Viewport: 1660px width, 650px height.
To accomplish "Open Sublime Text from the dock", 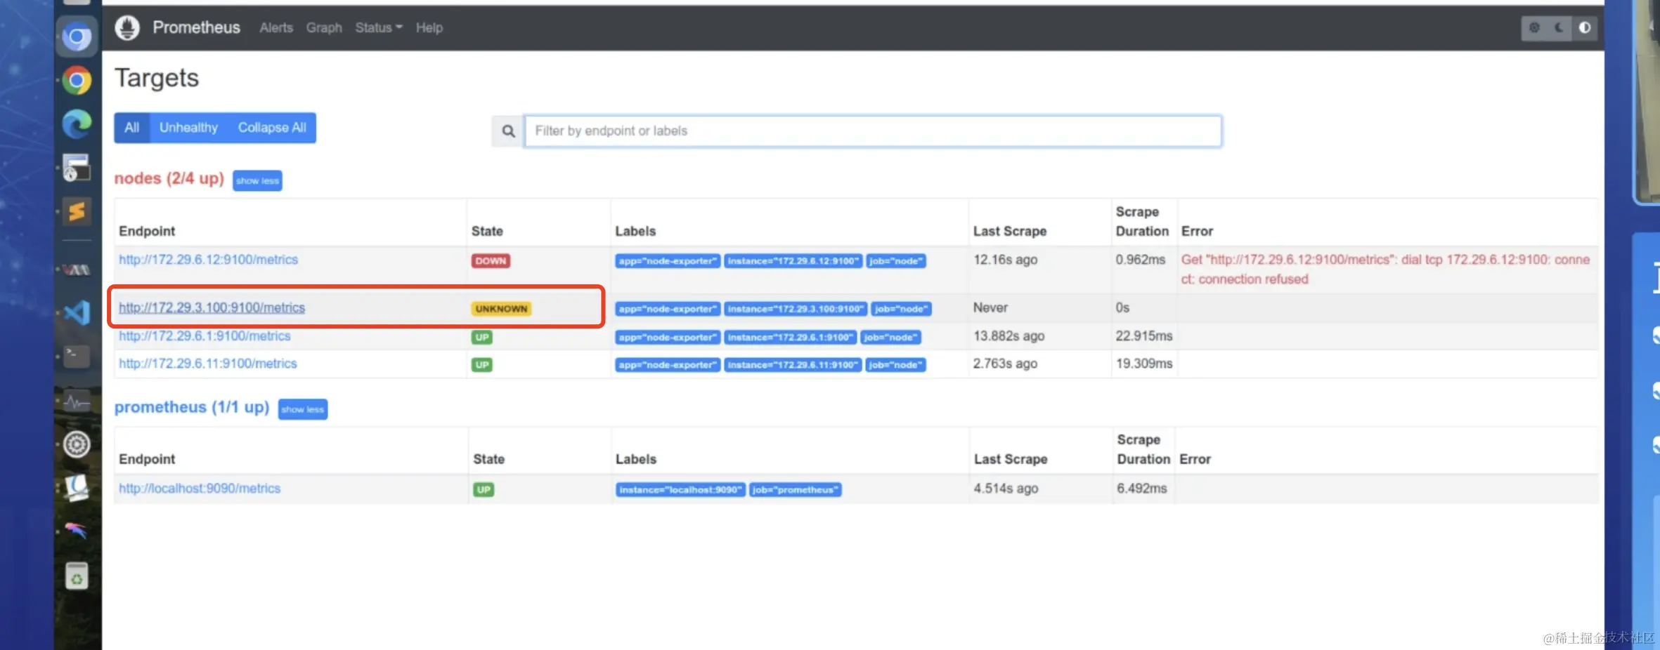I will tap(77, 211).
